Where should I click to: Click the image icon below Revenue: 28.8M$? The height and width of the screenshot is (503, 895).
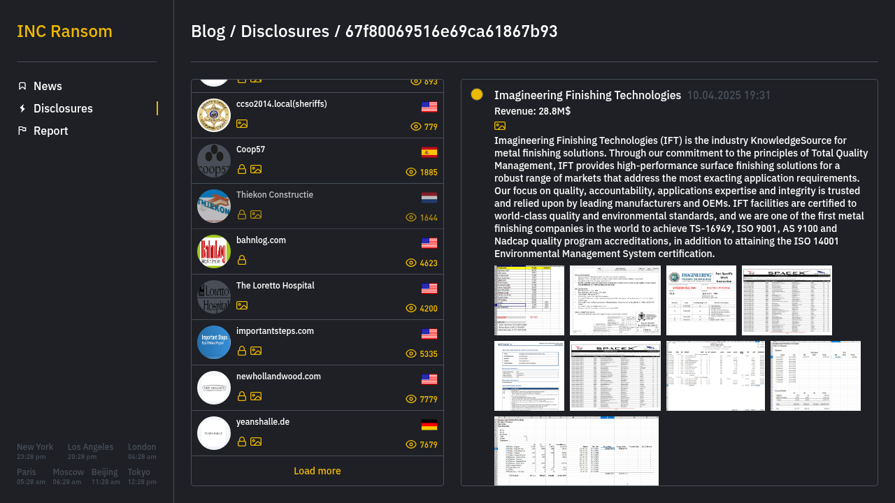[500, 126]
